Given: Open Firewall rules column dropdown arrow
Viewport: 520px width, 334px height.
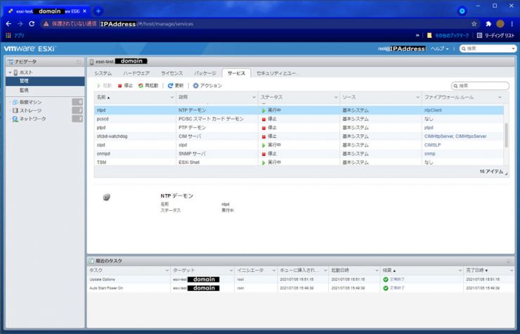Looking at the screenshot, I should click(500, 97).
